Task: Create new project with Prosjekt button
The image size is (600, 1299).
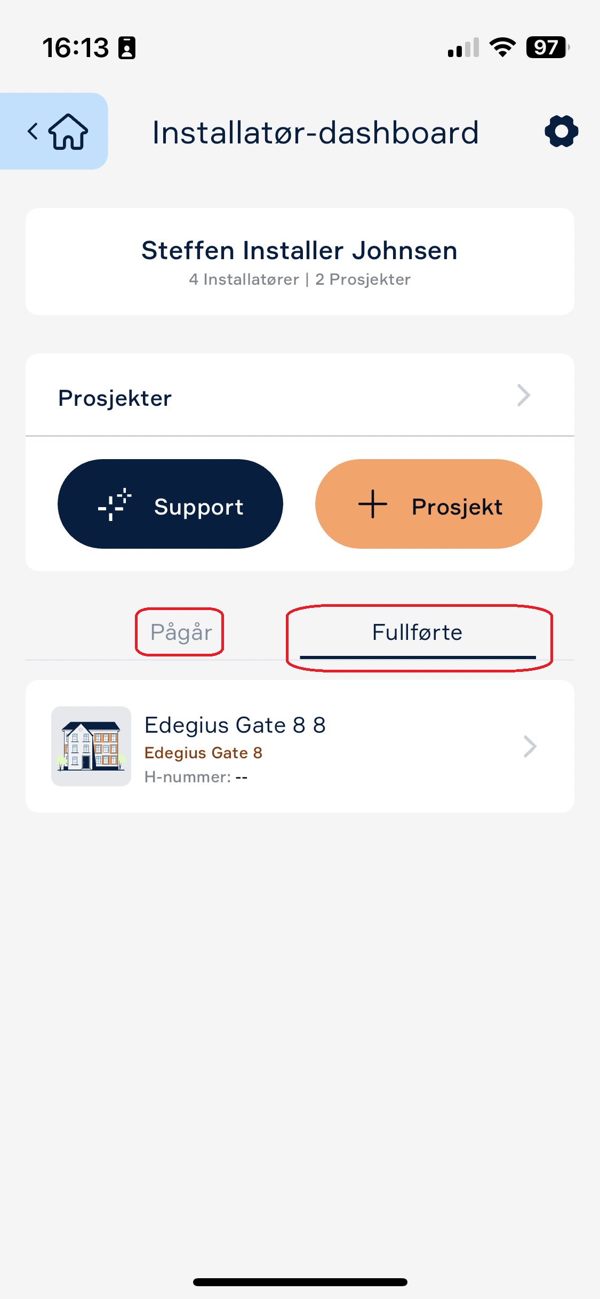Action: [429, 504]
